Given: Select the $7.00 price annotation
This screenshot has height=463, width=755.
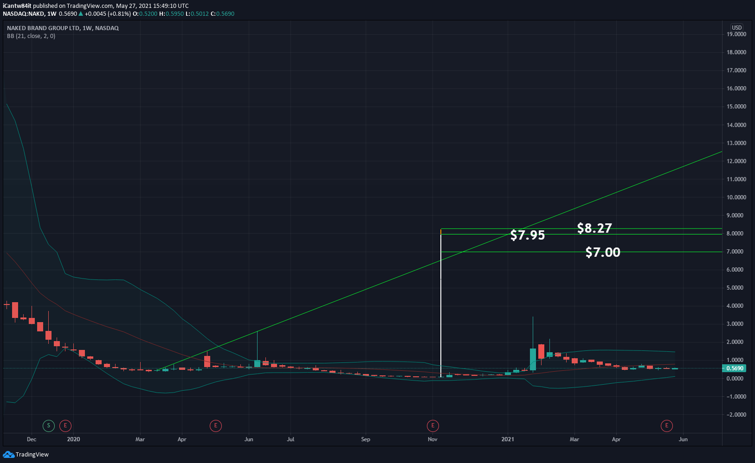Looking at the screenshot, I should 603,252.
